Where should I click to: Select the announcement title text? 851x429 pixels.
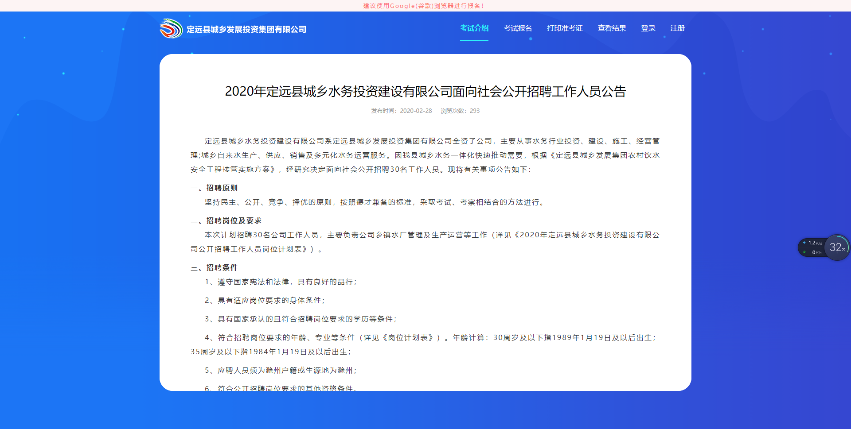click(x=425, y=93)
